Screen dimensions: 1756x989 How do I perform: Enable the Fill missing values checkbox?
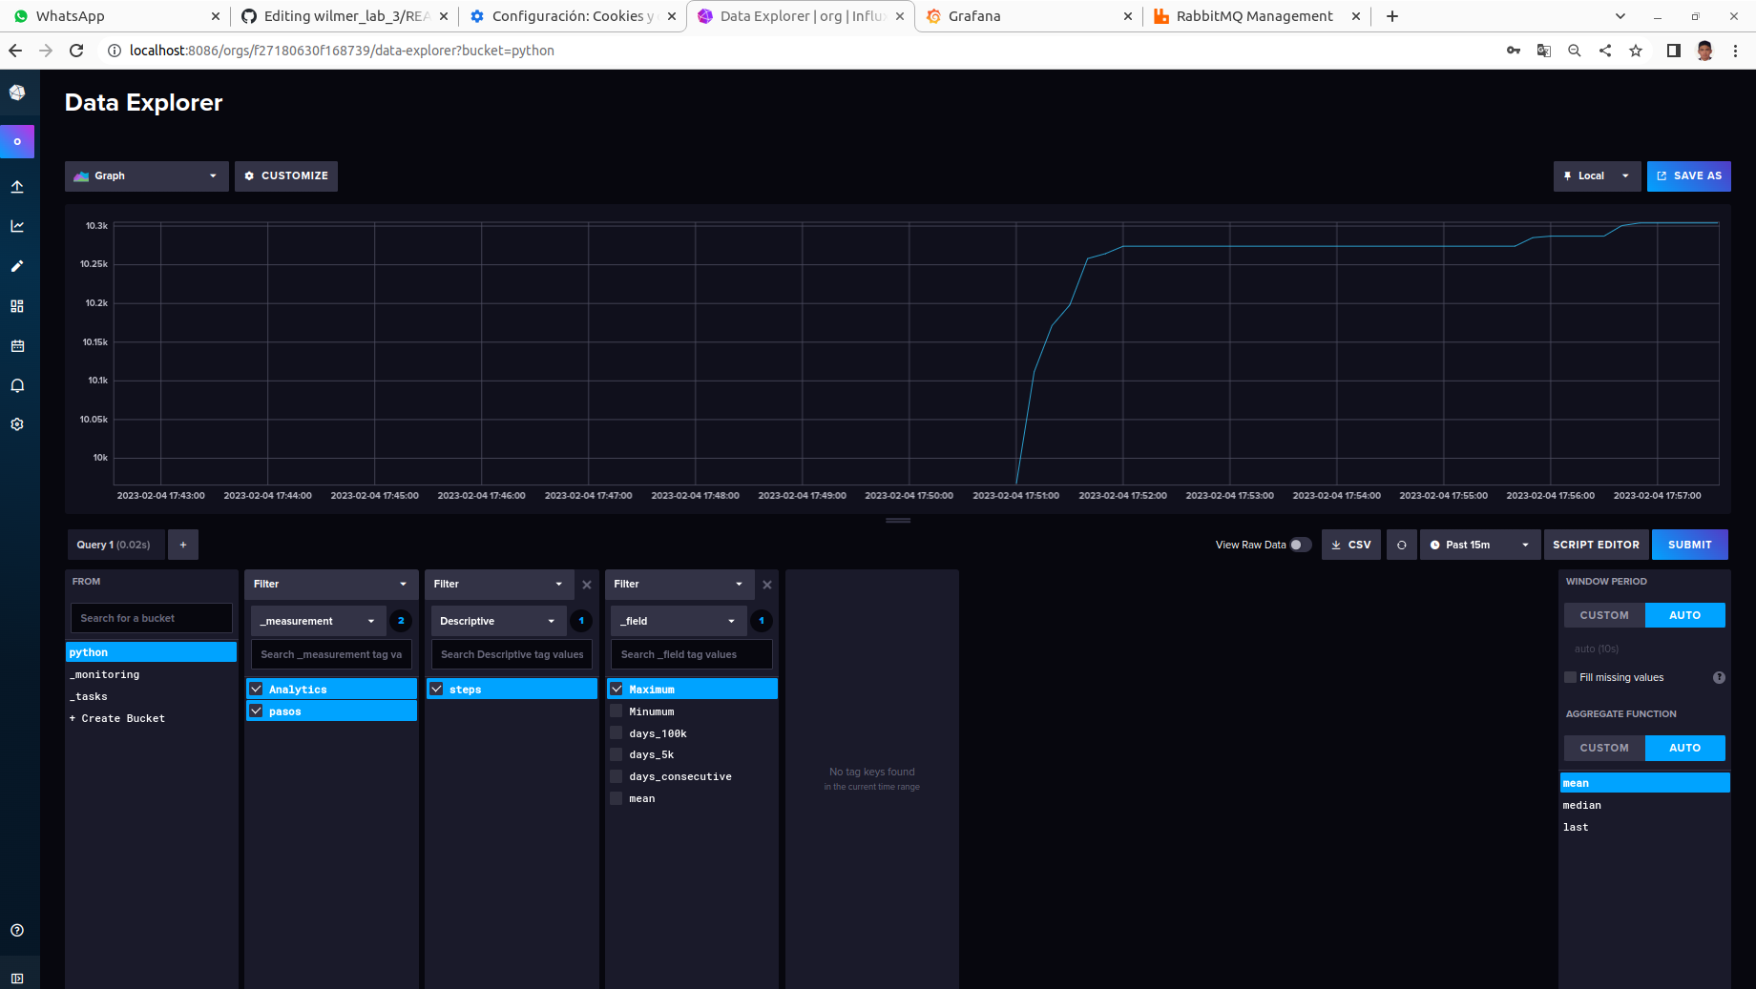click(x=1571, y=677)
